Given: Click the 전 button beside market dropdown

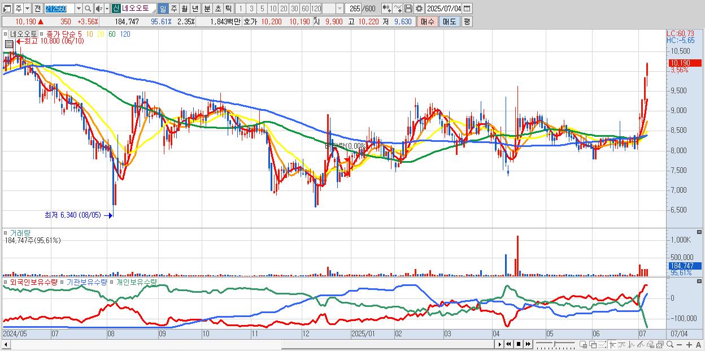Looking at the screenshot, I should tap(37, 8).
